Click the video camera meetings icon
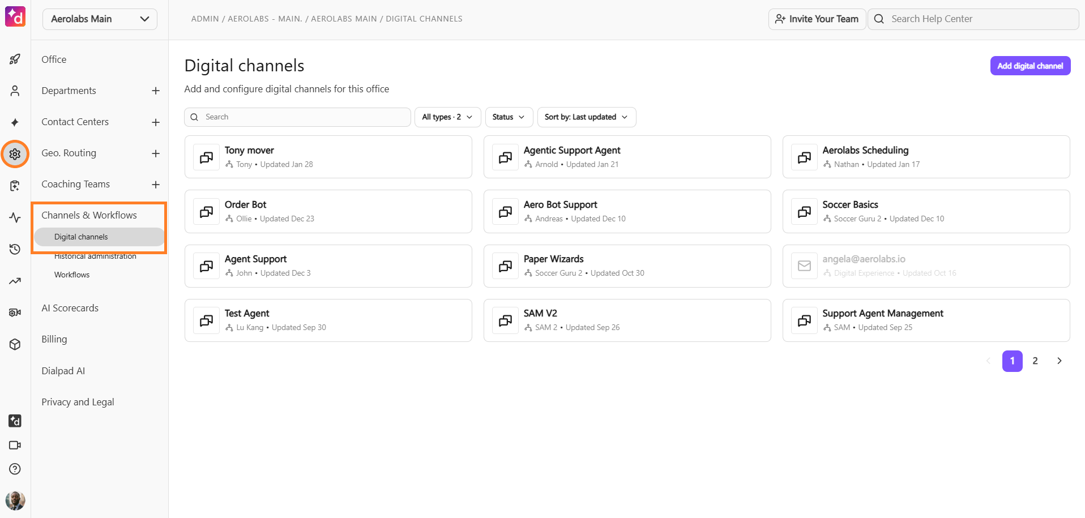Image resolution: width=1085 pixels, height=518 pixels. pyautogui.click(x=15, y=445)
